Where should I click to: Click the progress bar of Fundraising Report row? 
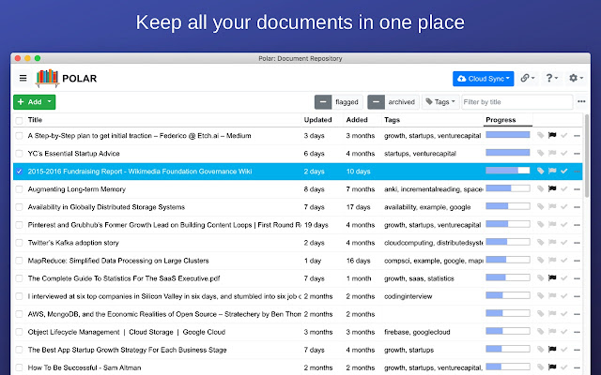[508, 171]
